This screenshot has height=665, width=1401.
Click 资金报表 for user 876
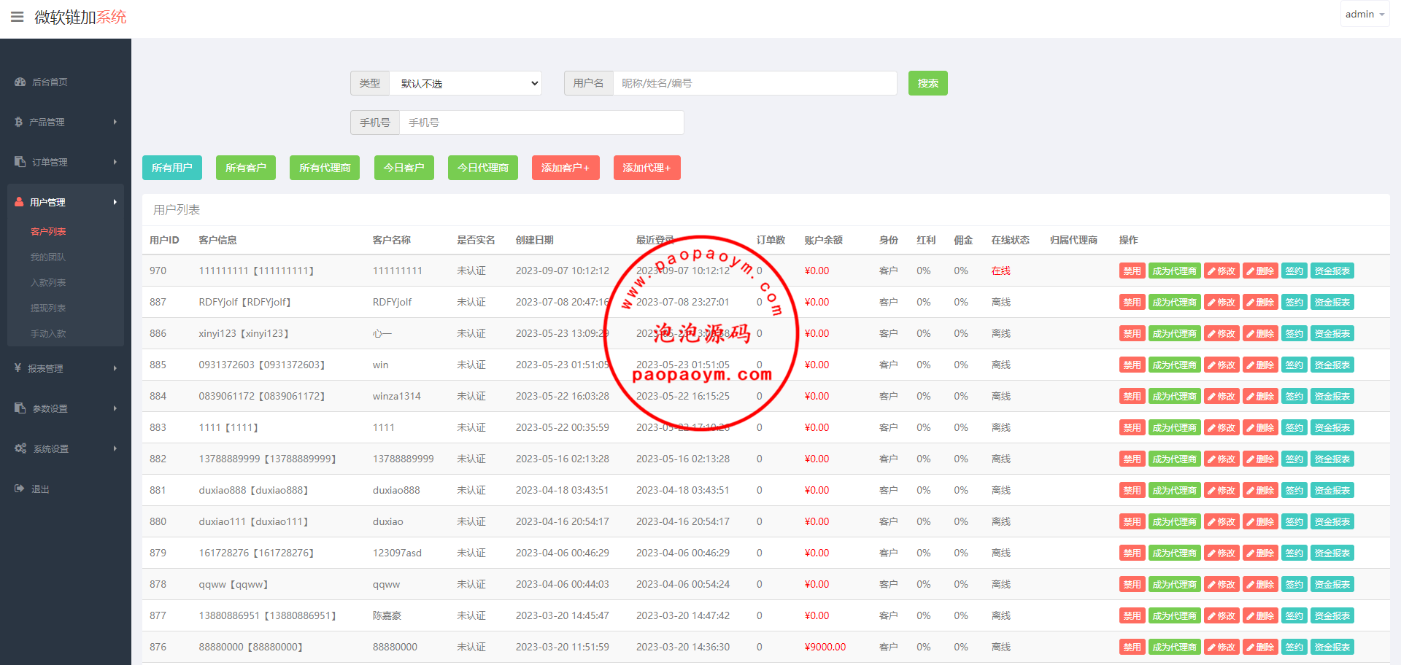[x=1332, y=647]
